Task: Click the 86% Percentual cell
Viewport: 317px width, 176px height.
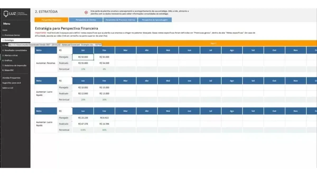Action: (104, 130)
